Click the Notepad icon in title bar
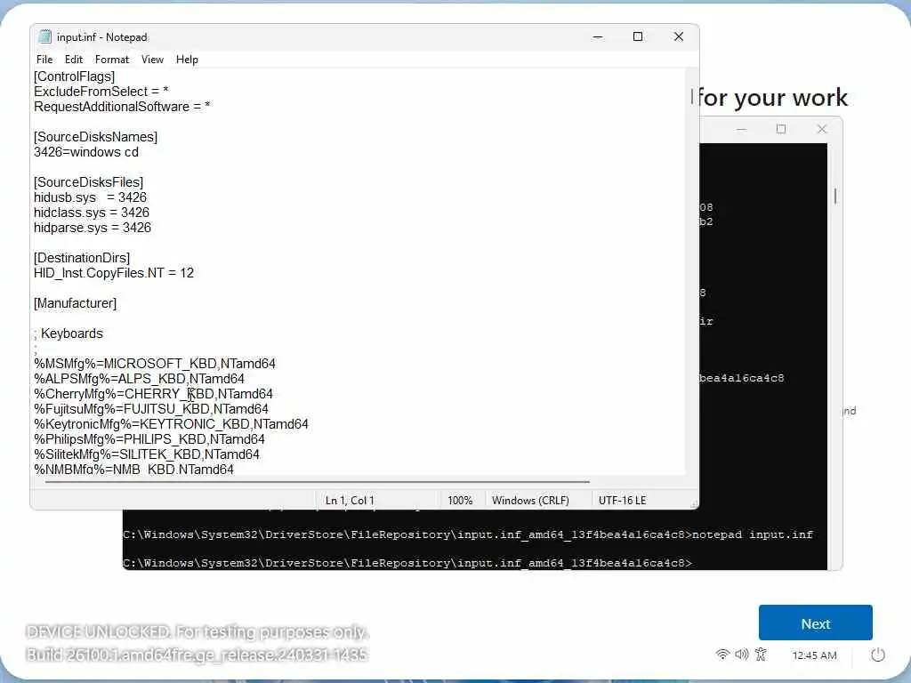 click(44, 36)
